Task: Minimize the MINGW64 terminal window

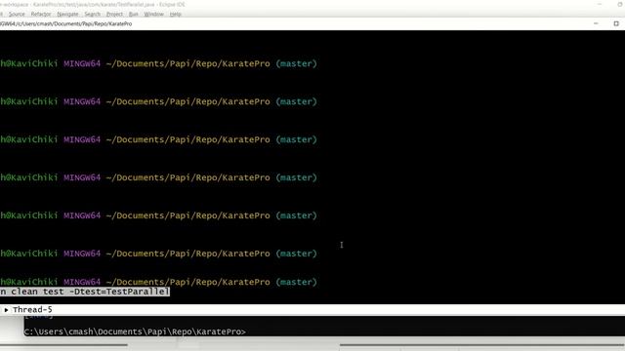Action: [x=596, y=23]
